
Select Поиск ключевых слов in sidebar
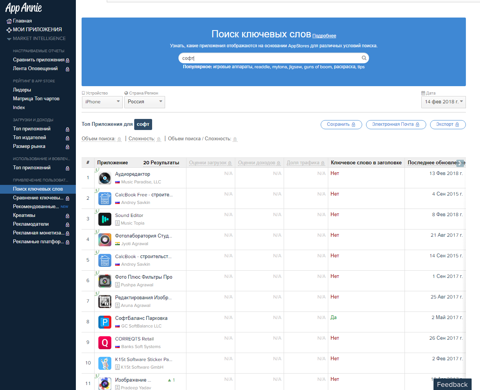(x=38, y=189)
